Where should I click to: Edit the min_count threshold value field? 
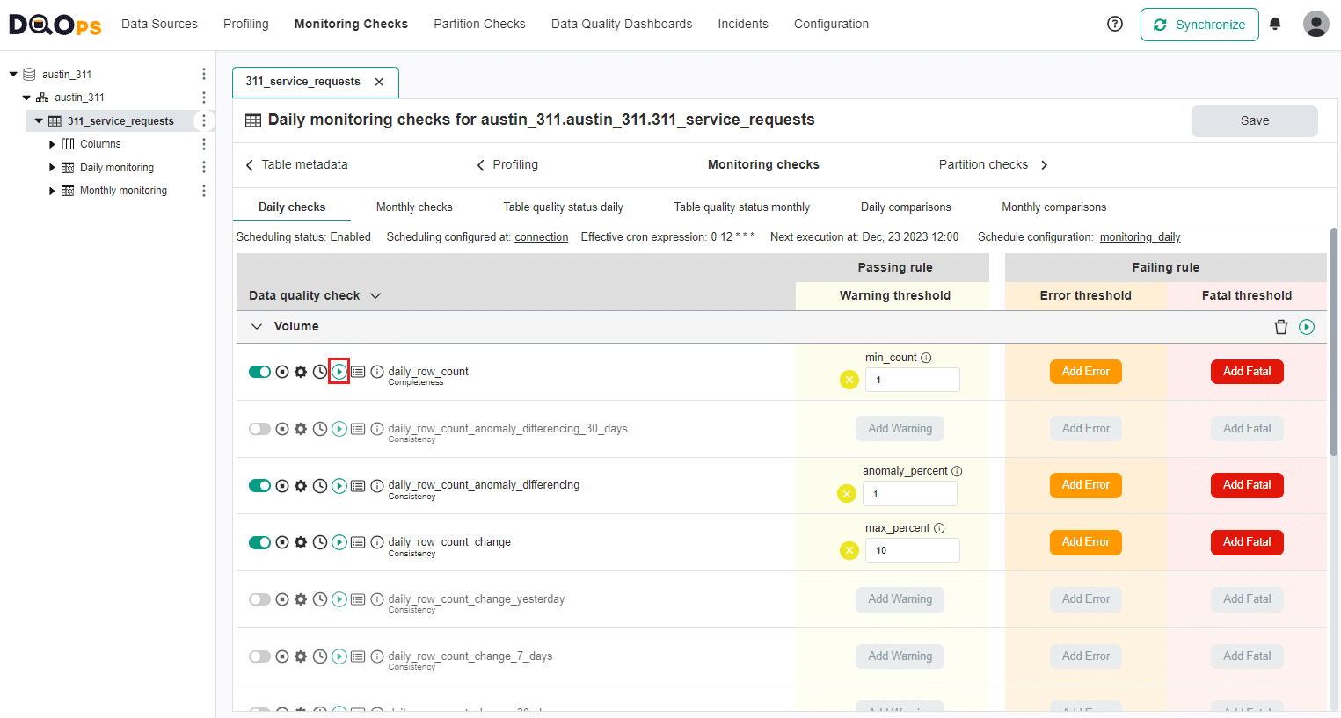pos(912,379)
